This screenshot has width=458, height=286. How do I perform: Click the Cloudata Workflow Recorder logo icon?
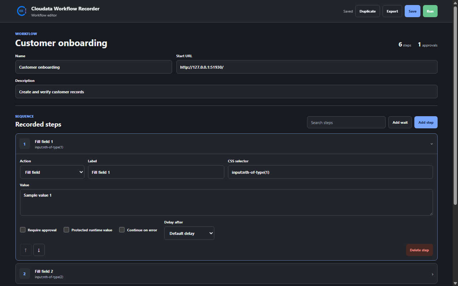[22, 11]
